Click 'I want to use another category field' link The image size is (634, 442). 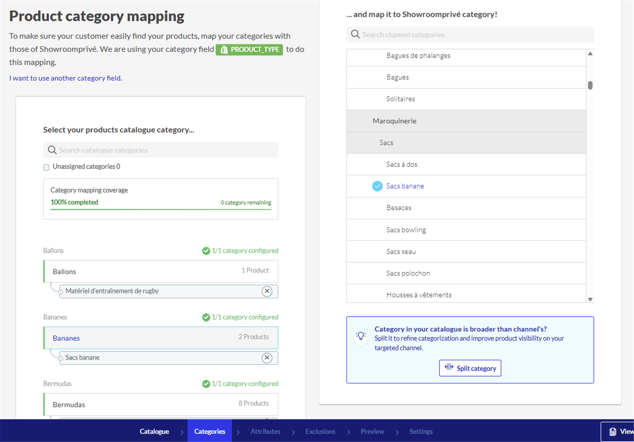click(66, 78)
